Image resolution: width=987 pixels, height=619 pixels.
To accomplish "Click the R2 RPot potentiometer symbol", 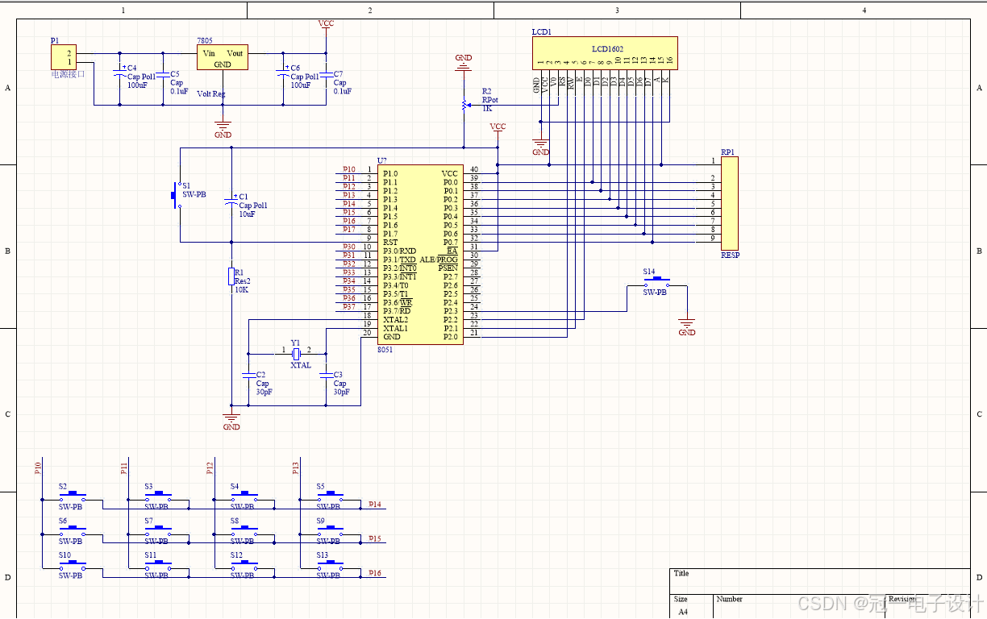I will click(464, 104).
